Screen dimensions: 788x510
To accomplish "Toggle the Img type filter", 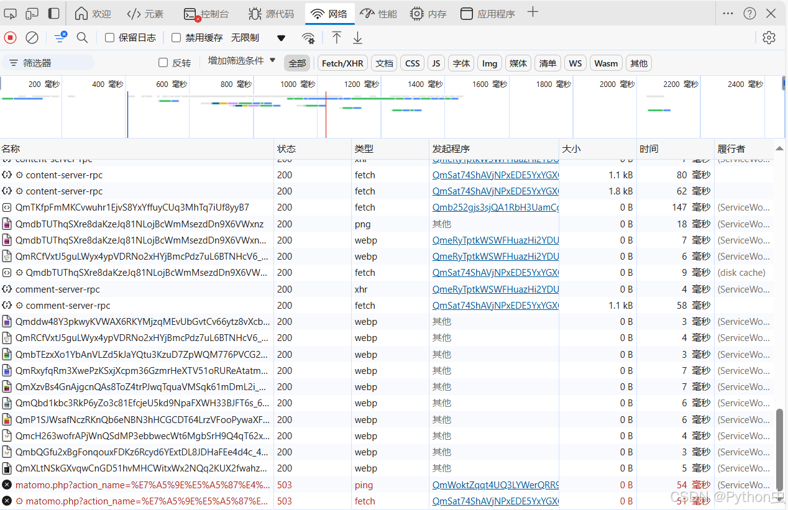I will 490,63.
